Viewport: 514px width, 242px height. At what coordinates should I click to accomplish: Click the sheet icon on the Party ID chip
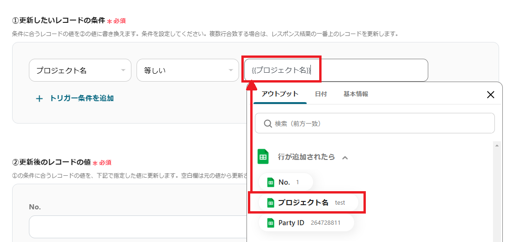point(271,223)
